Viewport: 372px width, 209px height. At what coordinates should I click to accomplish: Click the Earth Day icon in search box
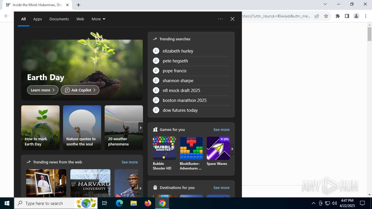click(86, 203)
